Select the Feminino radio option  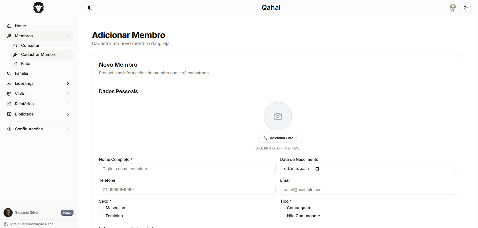(x=101, y=216)
